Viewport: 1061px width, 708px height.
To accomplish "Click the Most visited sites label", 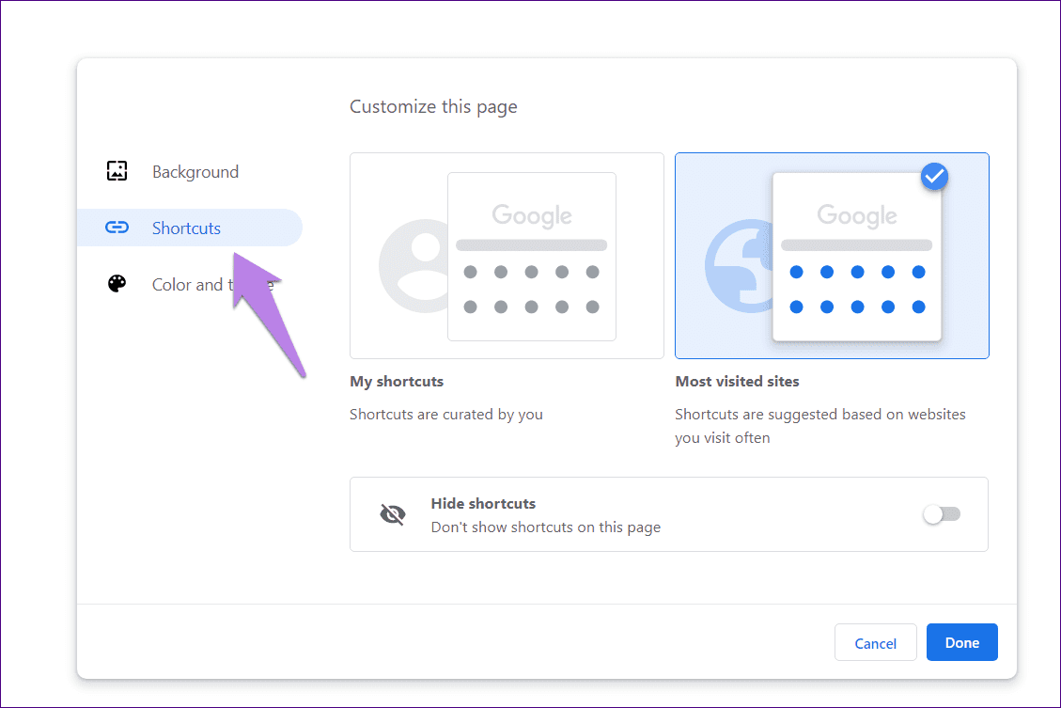I will point(737,381).
